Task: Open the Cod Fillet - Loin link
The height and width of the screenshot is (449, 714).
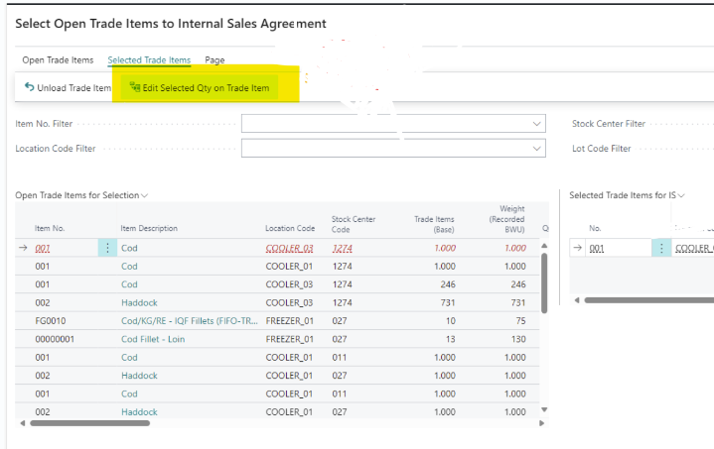Action: pyautogui.click(x=152, y=339)
